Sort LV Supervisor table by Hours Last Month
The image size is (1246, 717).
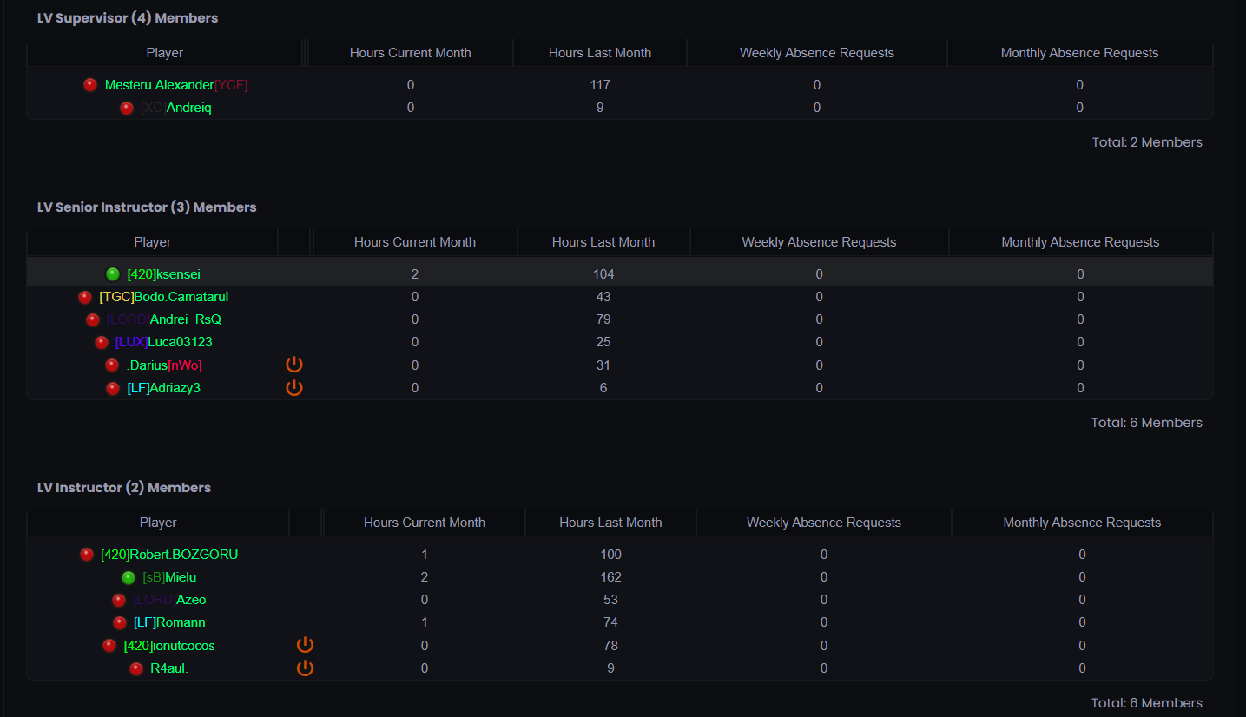point(600,53)
